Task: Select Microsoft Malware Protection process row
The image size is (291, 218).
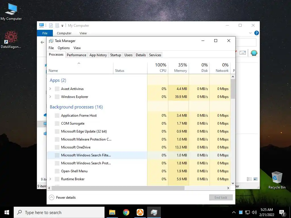Action: (x=138, y=139)
